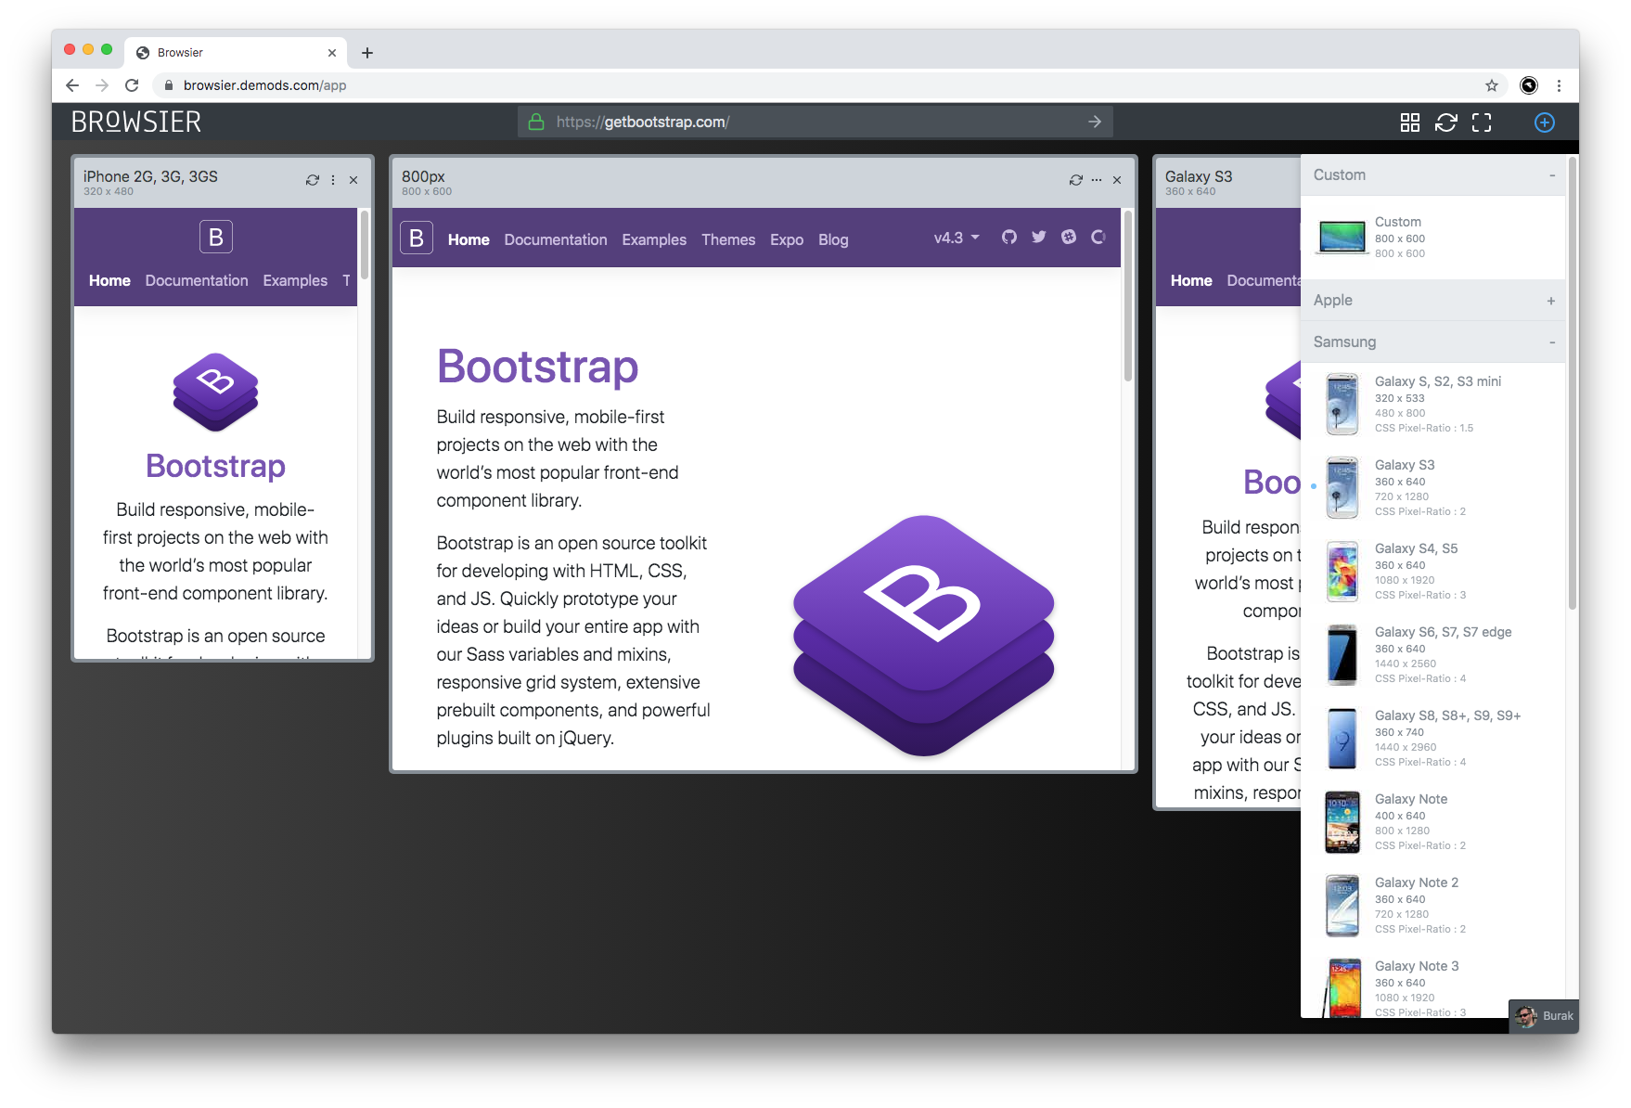
Task: Select Galaxy S6, S7, S7 edge device
Action: pos(1432,655)
